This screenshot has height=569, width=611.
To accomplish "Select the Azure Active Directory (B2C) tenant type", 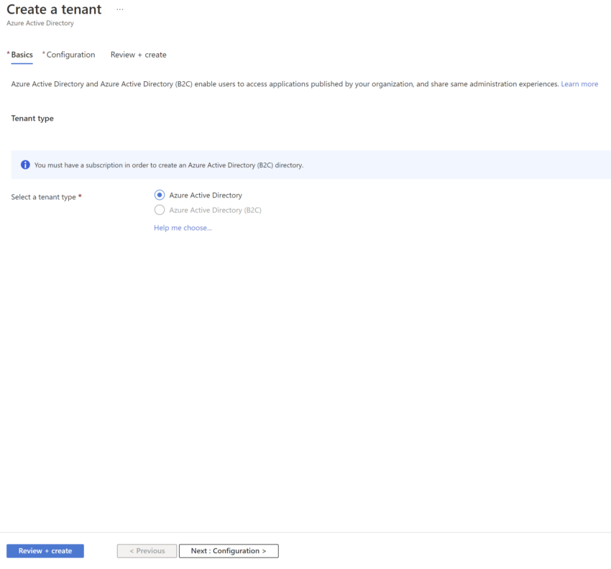I will (x=214, y=210).
